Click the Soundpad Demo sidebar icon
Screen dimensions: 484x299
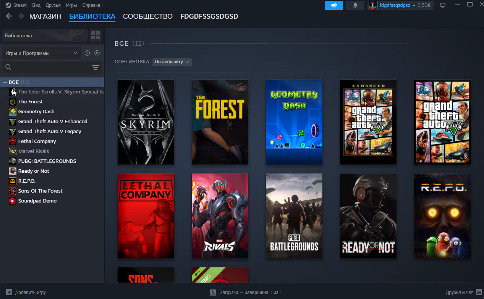click(13, 201)
